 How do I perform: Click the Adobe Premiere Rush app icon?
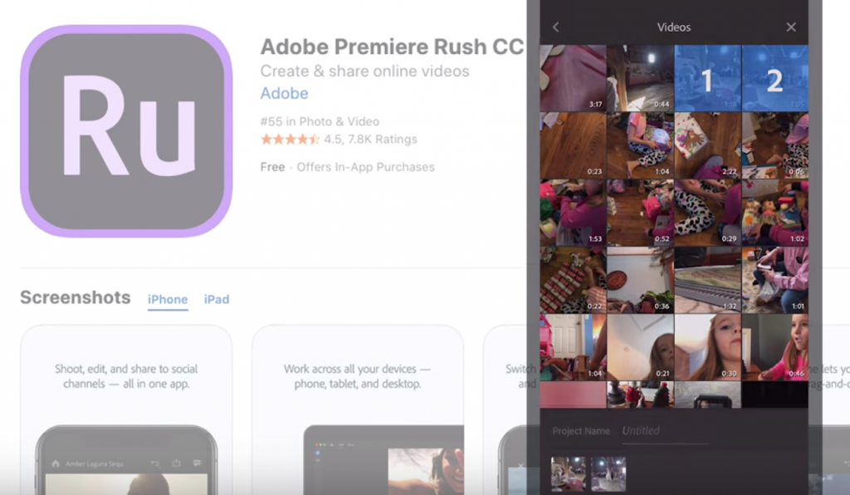(x=126, y=131)
